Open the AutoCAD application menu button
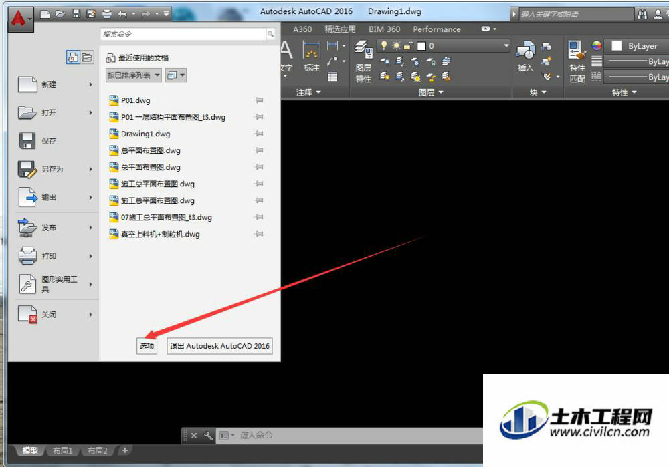Screen dimensions: 669x467 pyautogui.click(x=21, y=19)
